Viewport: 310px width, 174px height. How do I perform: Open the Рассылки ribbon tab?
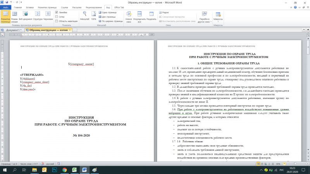coord(77,7)
